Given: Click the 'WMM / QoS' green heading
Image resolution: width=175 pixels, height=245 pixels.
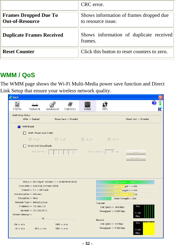Looking at the screenshot, I should pyautogui.click(x=18, y=75).
